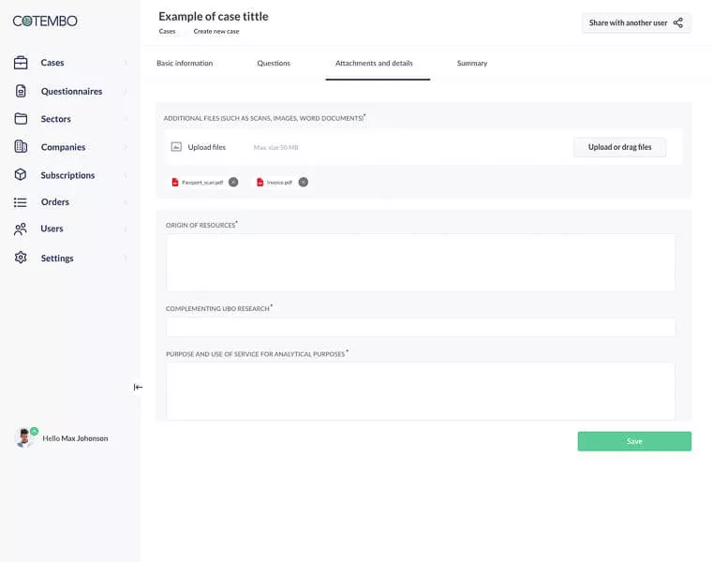Switch to the Questions tab

[x=274, y=63]
